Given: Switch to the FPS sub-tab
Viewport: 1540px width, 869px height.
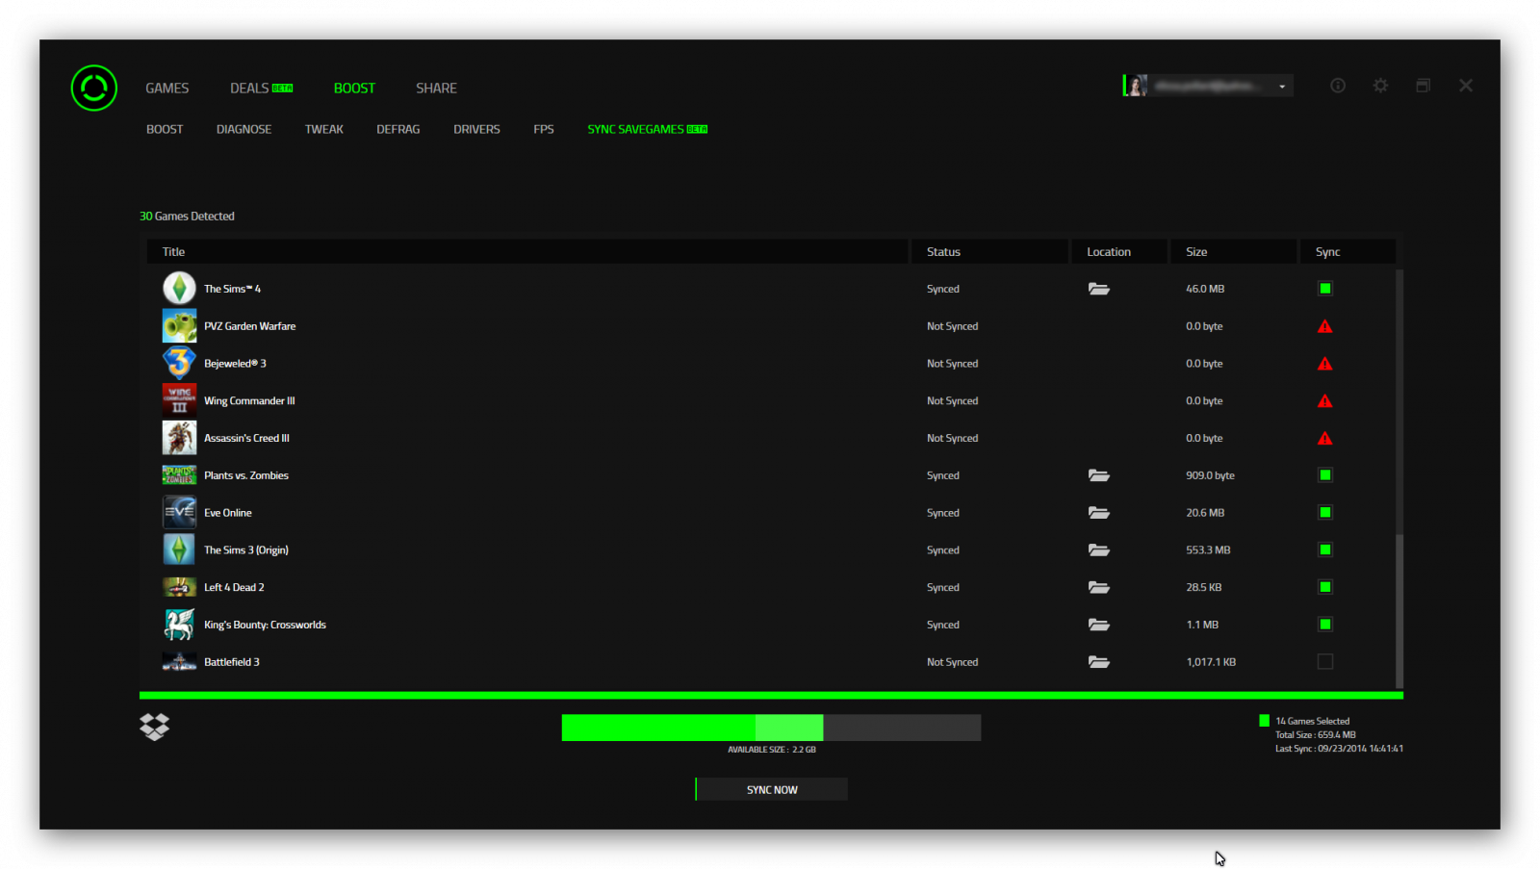Looking at the screenshot, I should (544, 129).
